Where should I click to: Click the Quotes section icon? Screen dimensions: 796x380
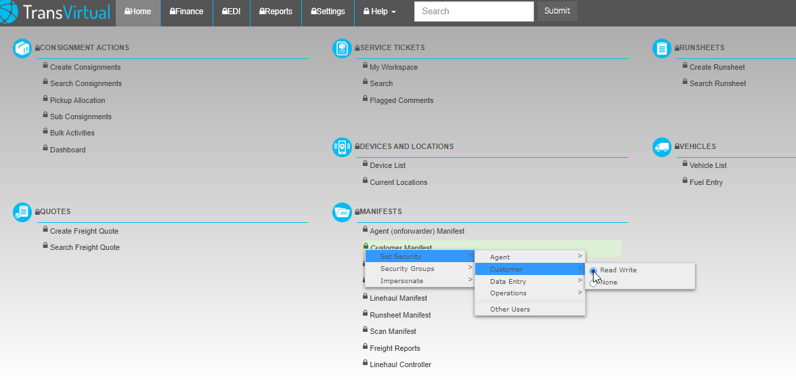[22, 212]
